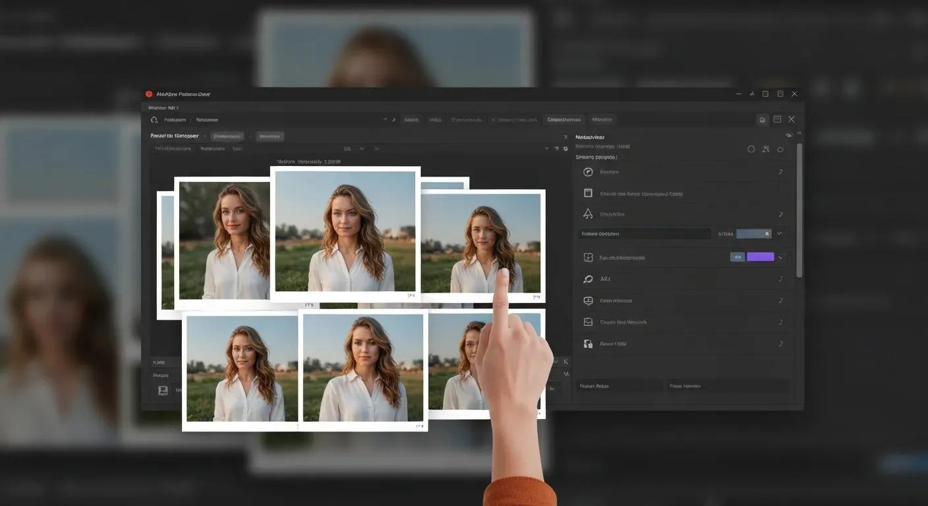Click the home icon in the toolbar
The width and height of the screenshot is (928, 506).
coord(153,119)
